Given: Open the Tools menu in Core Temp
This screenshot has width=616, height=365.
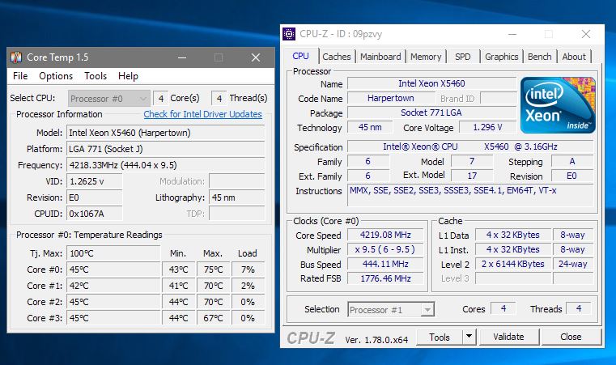Looking at the screenshot, I should tap(96, 76).
